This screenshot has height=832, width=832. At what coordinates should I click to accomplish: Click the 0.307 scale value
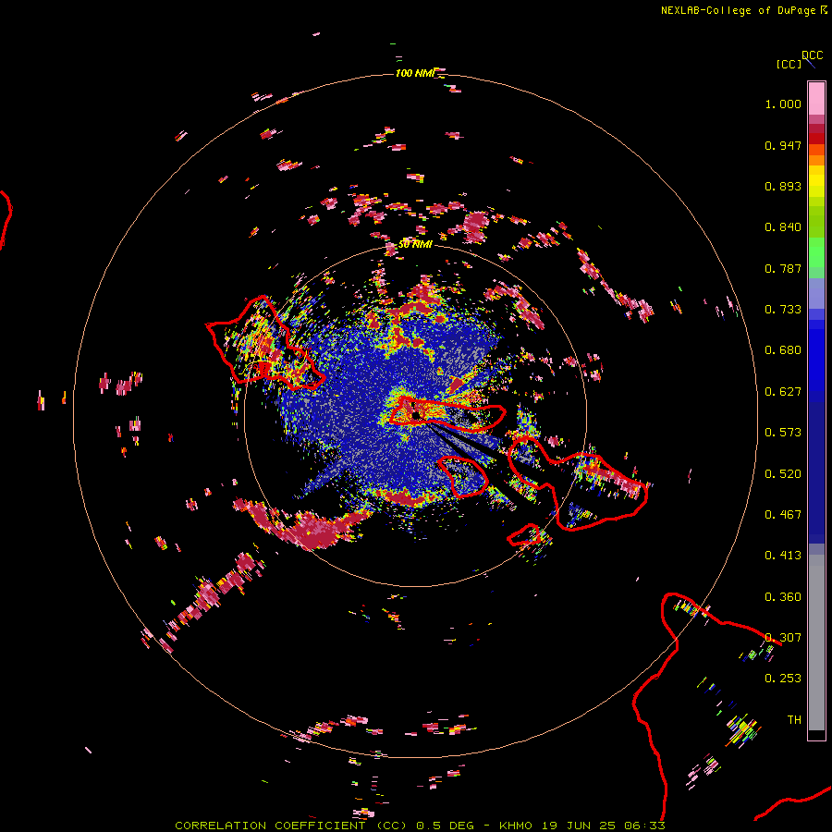click(x=783, y=638)
